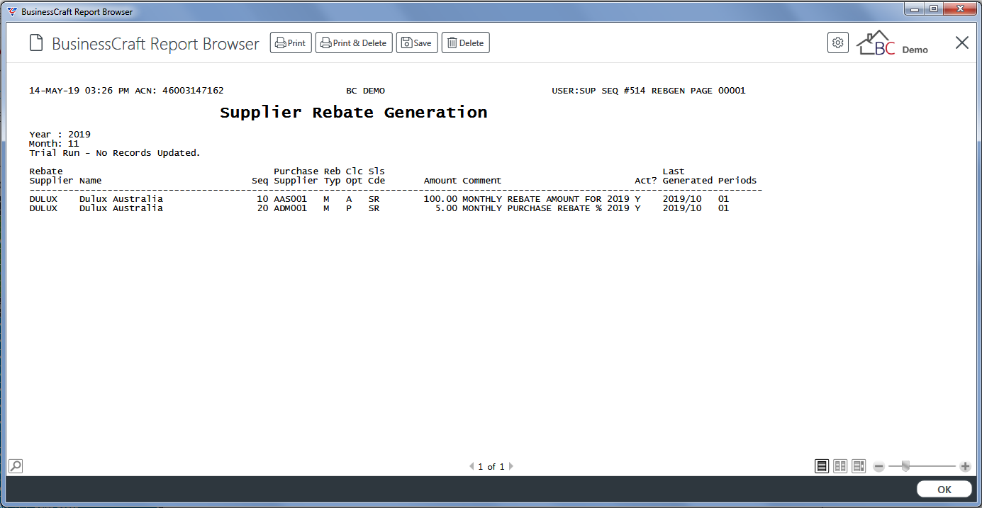The image size is (982, 508).
Task: Close the Report Browser with the large X
Action: tap(961, 43)
